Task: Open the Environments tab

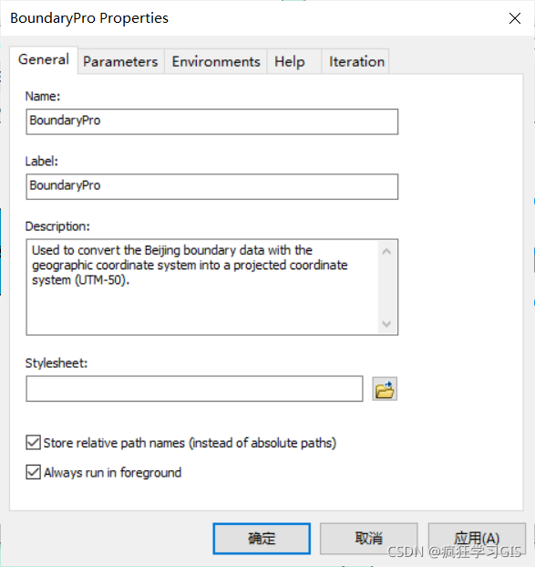Action: coord(216,61)
